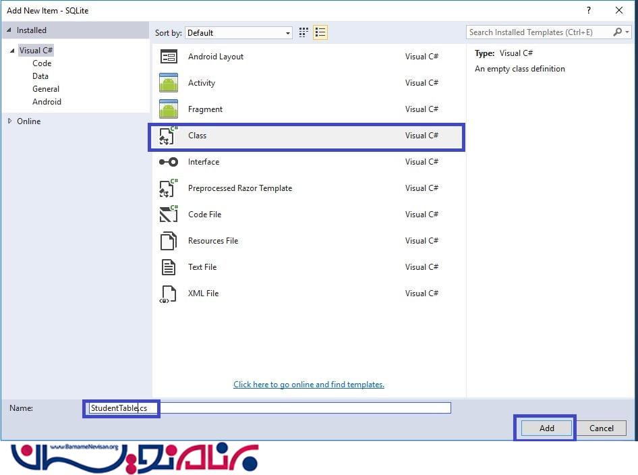Click the Add button
638x475 pixels.
[546, 428]
